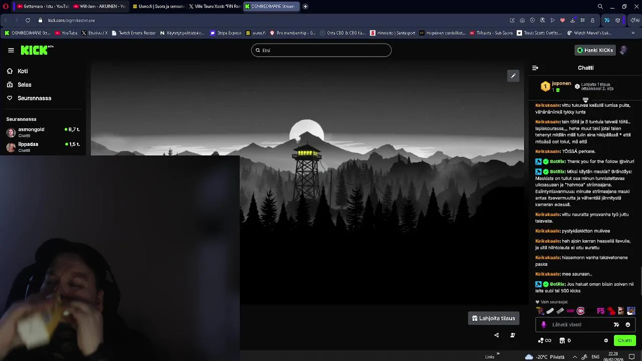Switch to Gettomasa YouTube tab
The height and width of the screenshot is (361, 642).
click(x=42, y=7)
